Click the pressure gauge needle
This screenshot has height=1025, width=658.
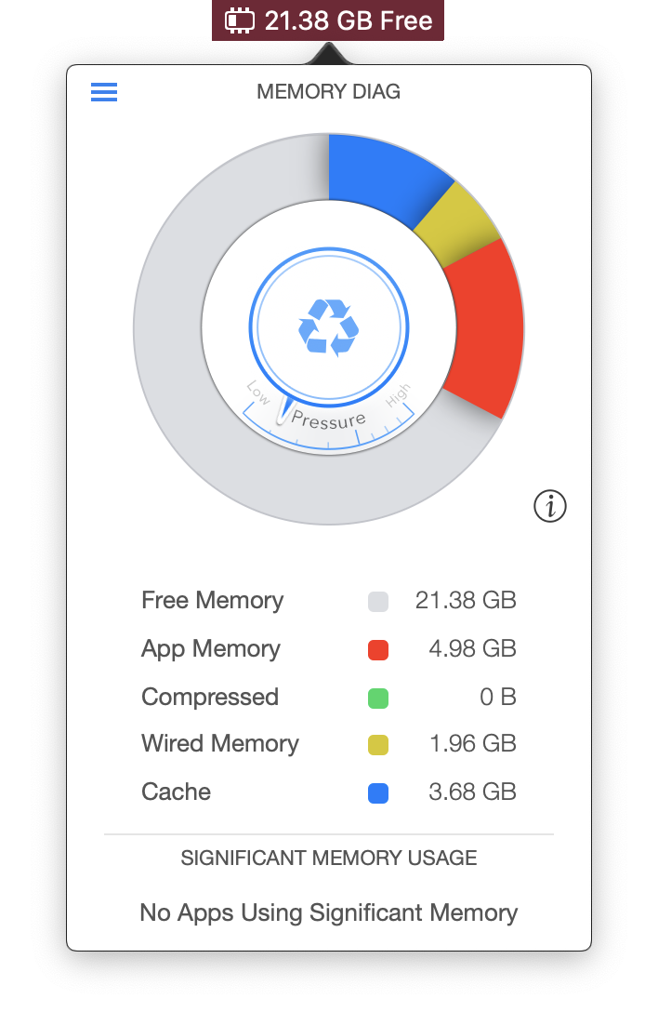(x=285, y=410)
